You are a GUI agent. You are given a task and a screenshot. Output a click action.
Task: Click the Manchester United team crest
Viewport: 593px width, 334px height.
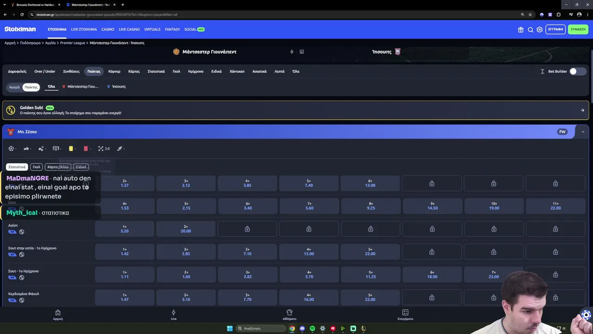[176, 52]
